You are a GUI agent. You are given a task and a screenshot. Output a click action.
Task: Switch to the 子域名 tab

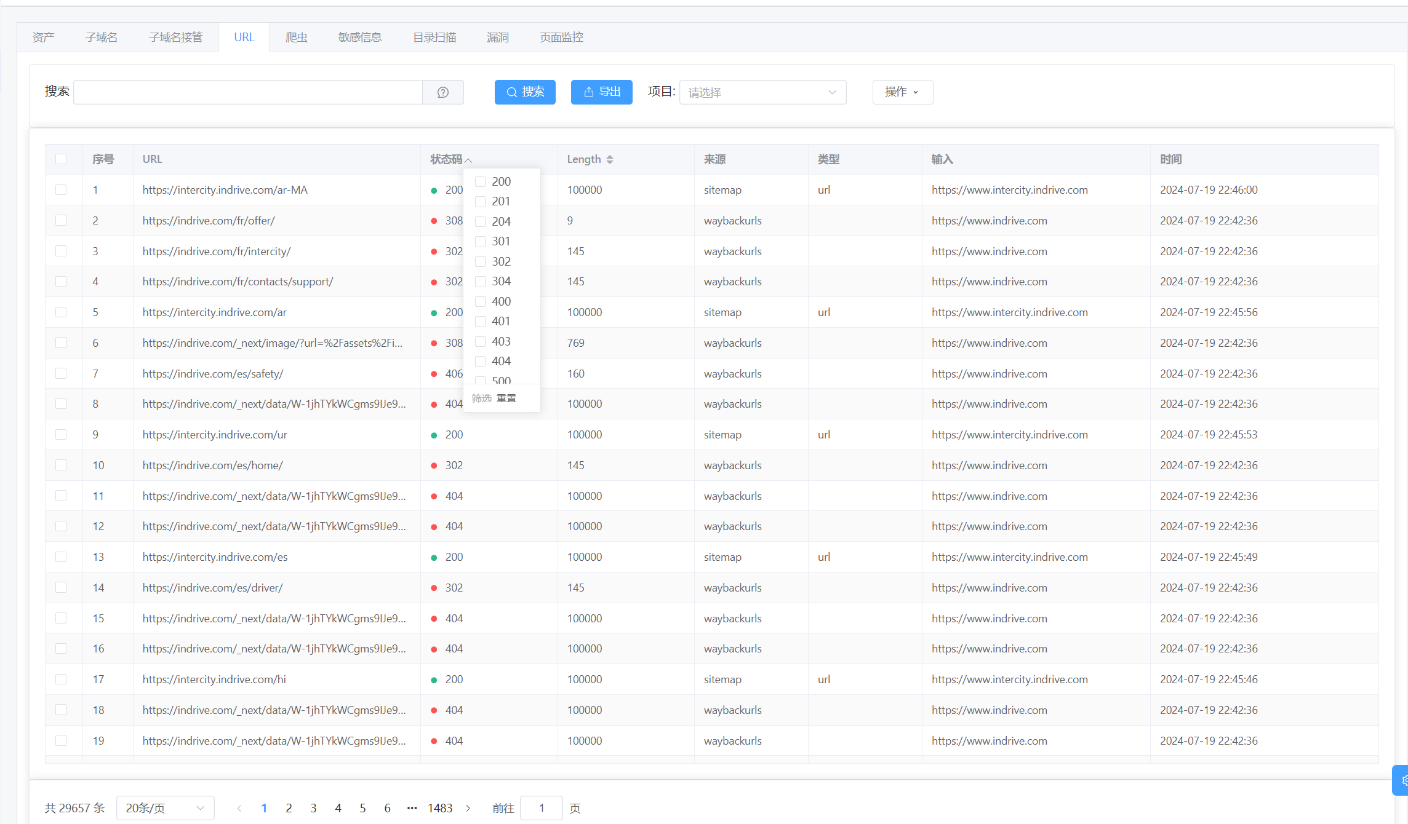tap(102, 38)
